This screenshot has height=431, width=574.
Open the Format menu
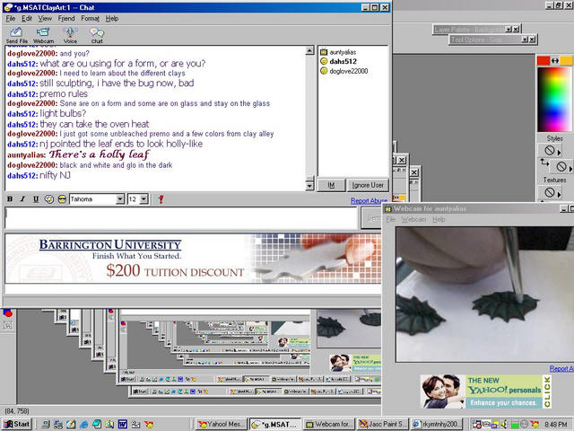pos(90,18)
